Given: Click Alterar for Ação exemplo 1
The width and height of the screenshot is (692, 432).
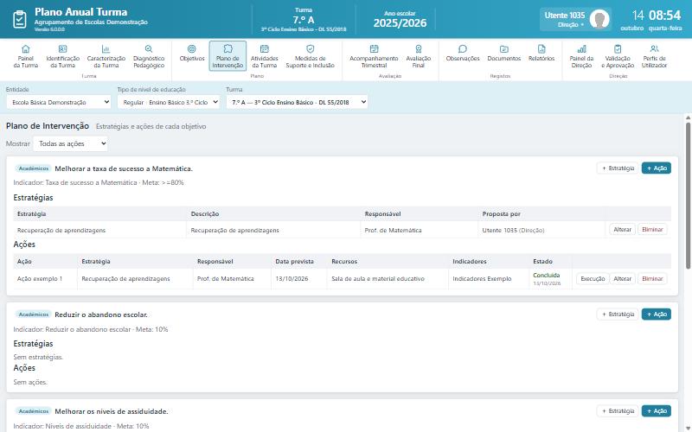Looking at the screenshot, I should pos(622,279).
